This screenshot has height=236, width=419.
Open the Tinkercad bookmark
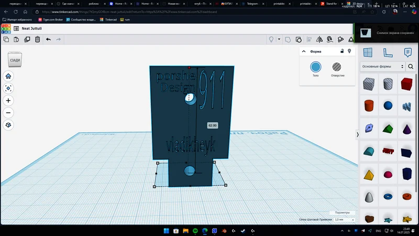coord(108,19)
